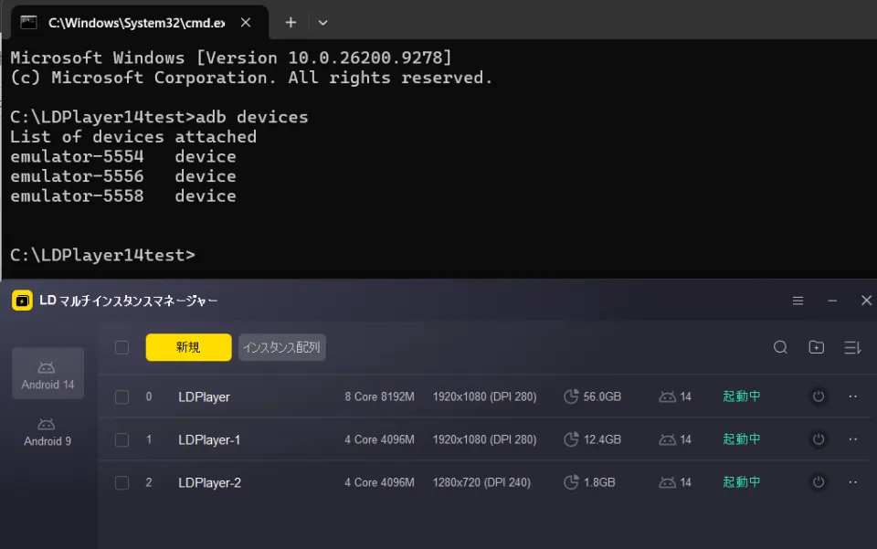Open more options for LDPlayer row 0
Screen dimensions: 877x549
point(853,396)
